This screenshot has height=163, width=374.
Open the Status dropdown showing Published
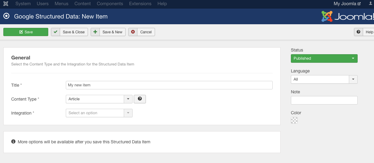click(324, 58)
